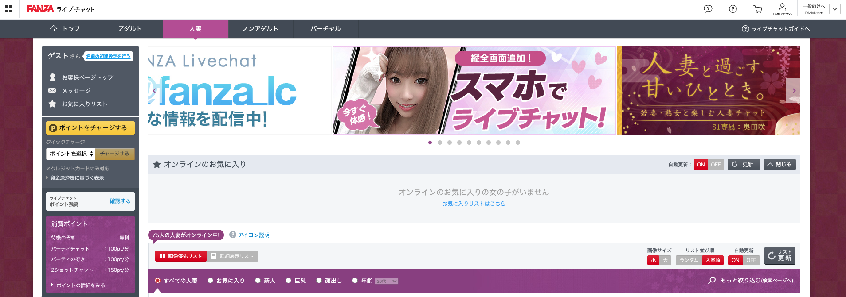This screenshot has height=297, width=846.
Task: Show the previous banner with left arrow
Action: point(154,91)
